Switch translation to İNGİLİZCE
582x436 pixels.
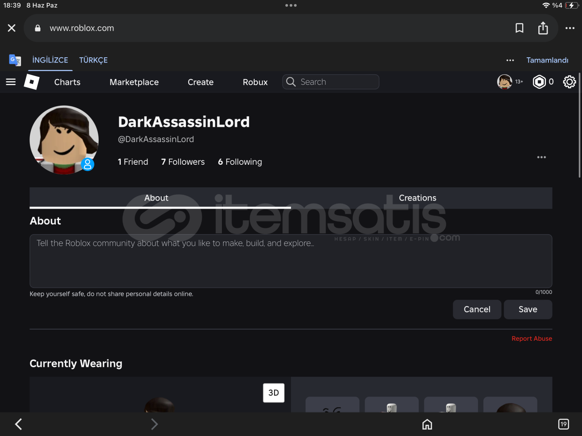pos(50,60)
